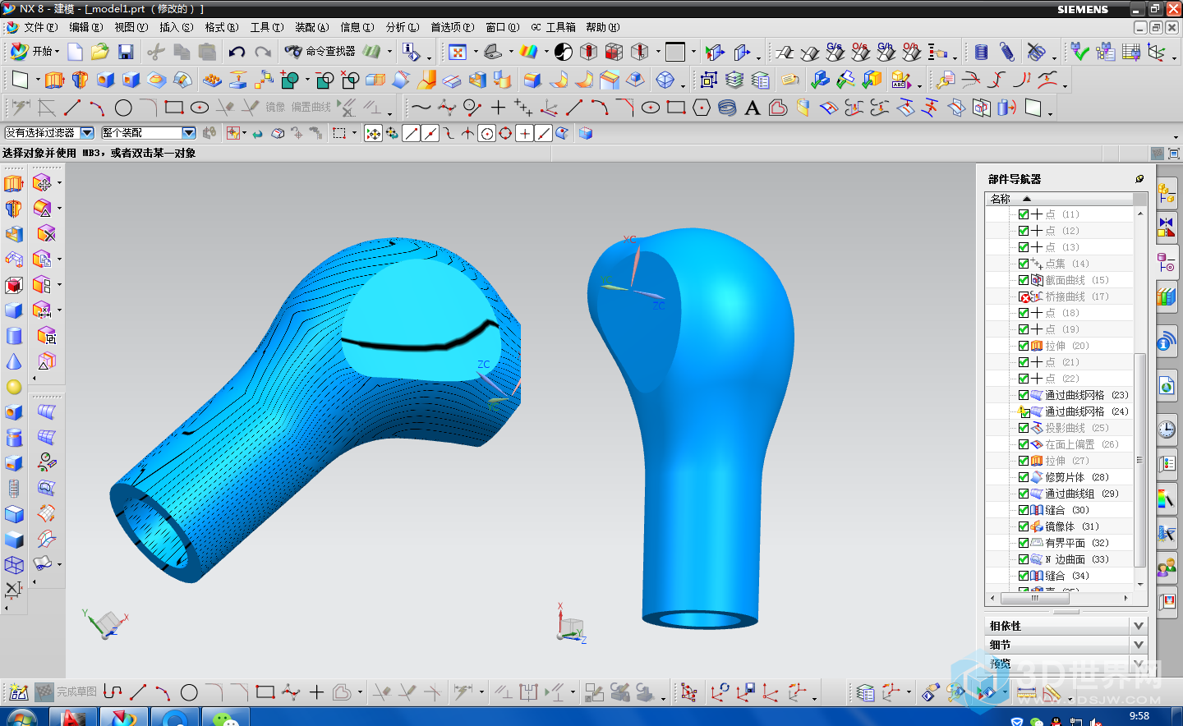Click the New file icon

75,53
